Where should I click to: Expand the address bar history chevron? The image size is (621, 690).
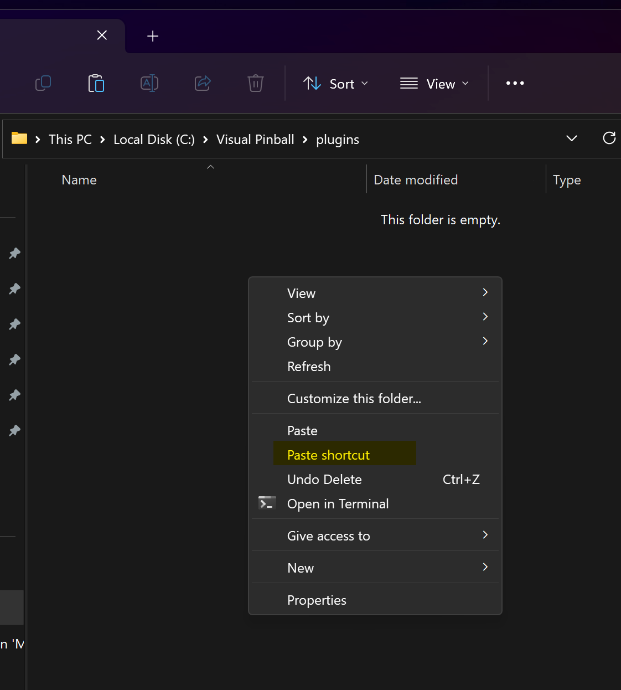572,138
